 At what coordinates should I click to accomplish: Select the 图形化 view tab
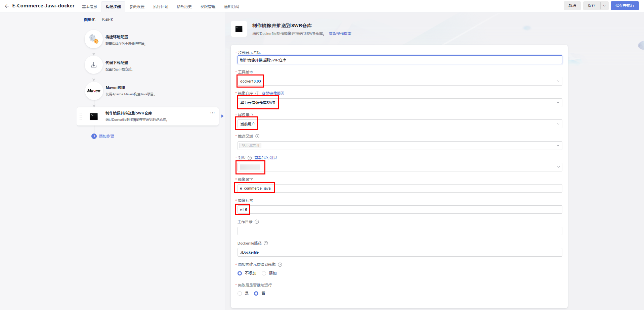click(90, 20)
